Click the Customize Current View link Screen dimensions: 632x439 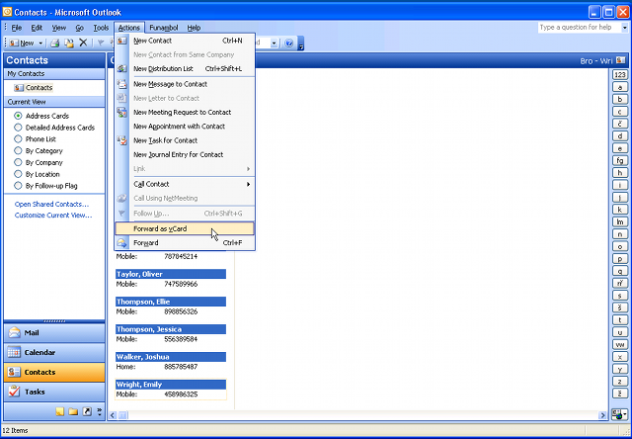[x=53, y=216]
